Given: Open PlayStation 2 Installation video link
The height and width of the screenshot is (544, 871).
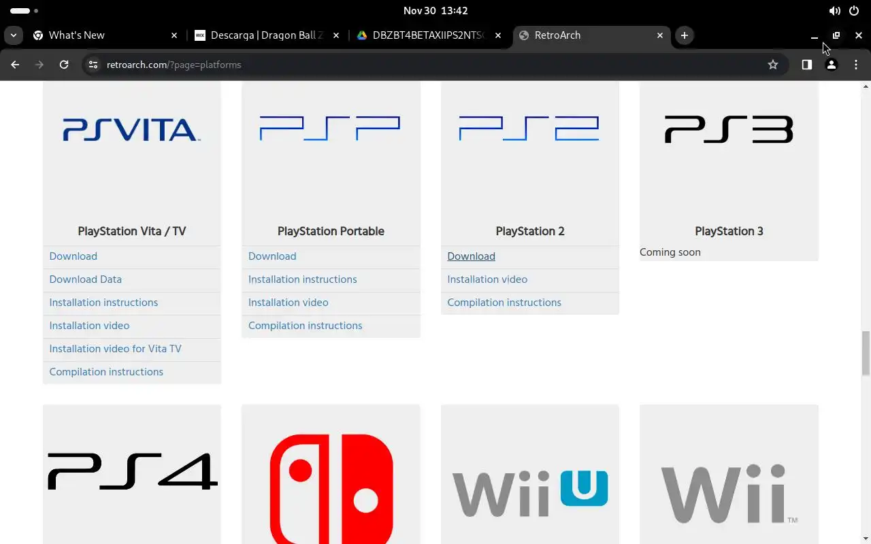Looking at the screenshot, I should [x=487, y=279].
